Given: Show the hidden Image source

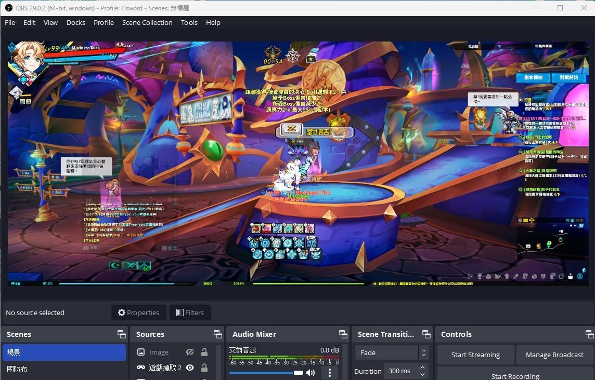Looking at the screenshot, I should [x=190, y=352].
